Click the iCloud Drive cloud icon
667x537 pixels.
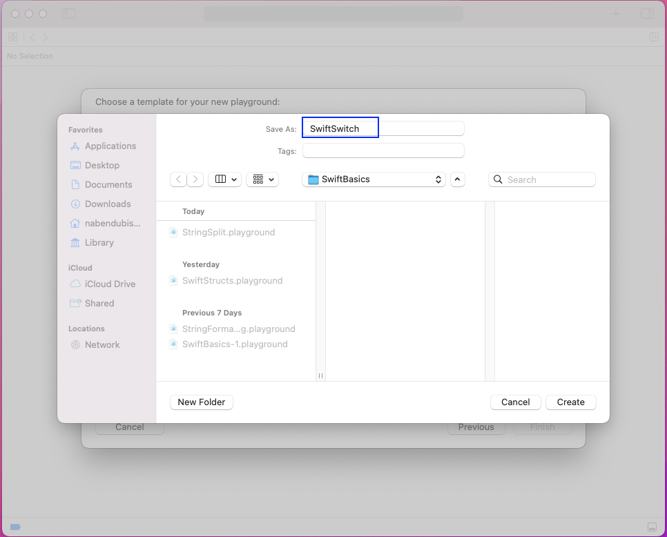[75, 284]
